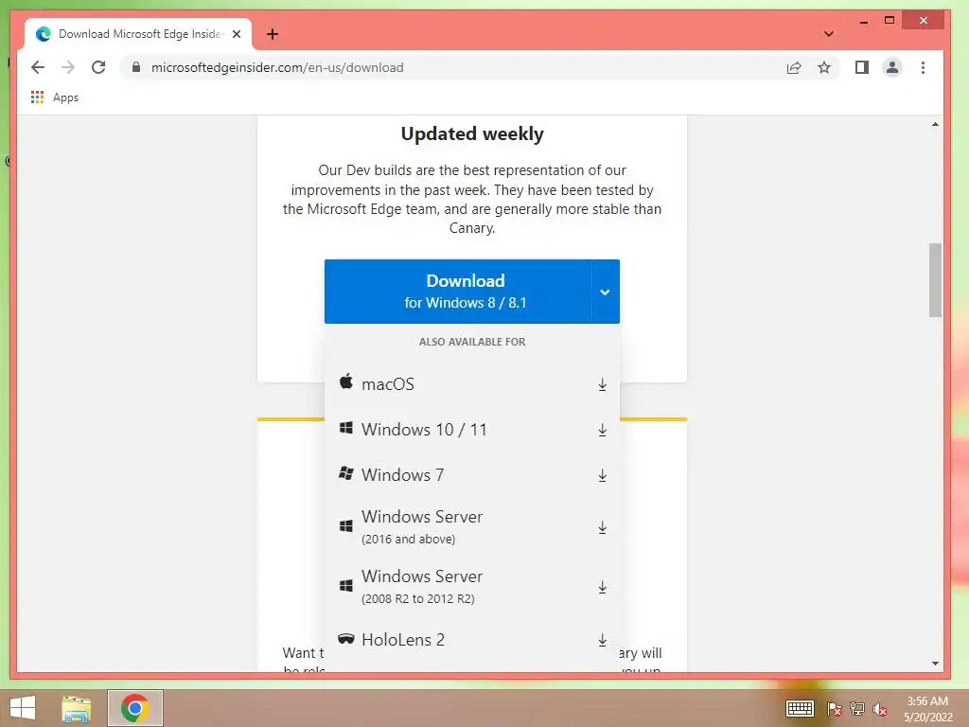This screenshot has width=969, height=727.
Task: Collapse the download platform dropdown arrow
Action: point(605,292)
